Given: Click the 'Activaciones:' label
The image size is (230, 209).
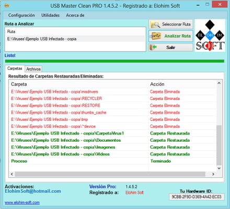Looking at the screenshot, I should click(x=19, y=187).
